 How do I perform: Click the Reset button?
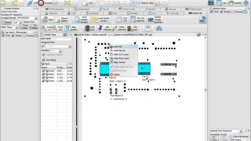[6, 22]
